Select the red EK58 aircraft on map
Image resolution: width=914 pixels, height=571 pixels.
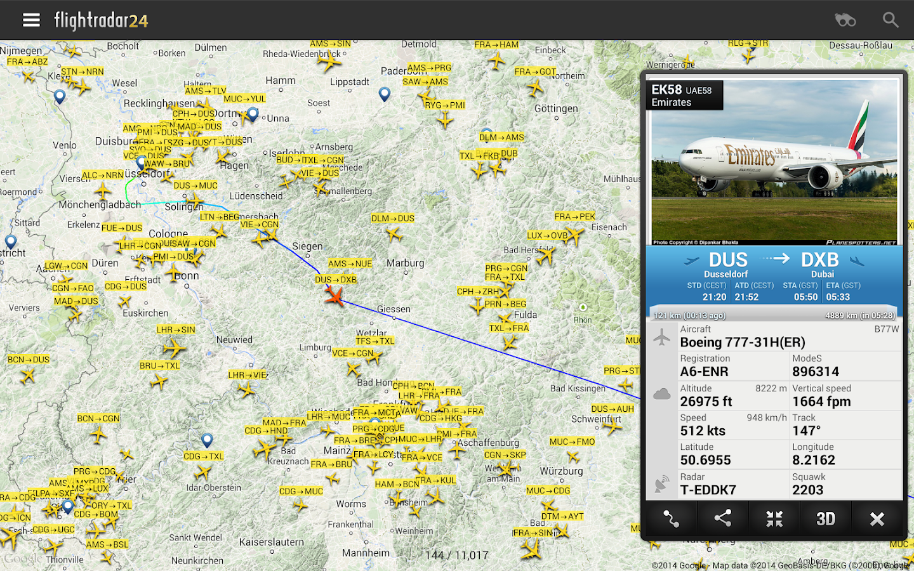point(334,296)
